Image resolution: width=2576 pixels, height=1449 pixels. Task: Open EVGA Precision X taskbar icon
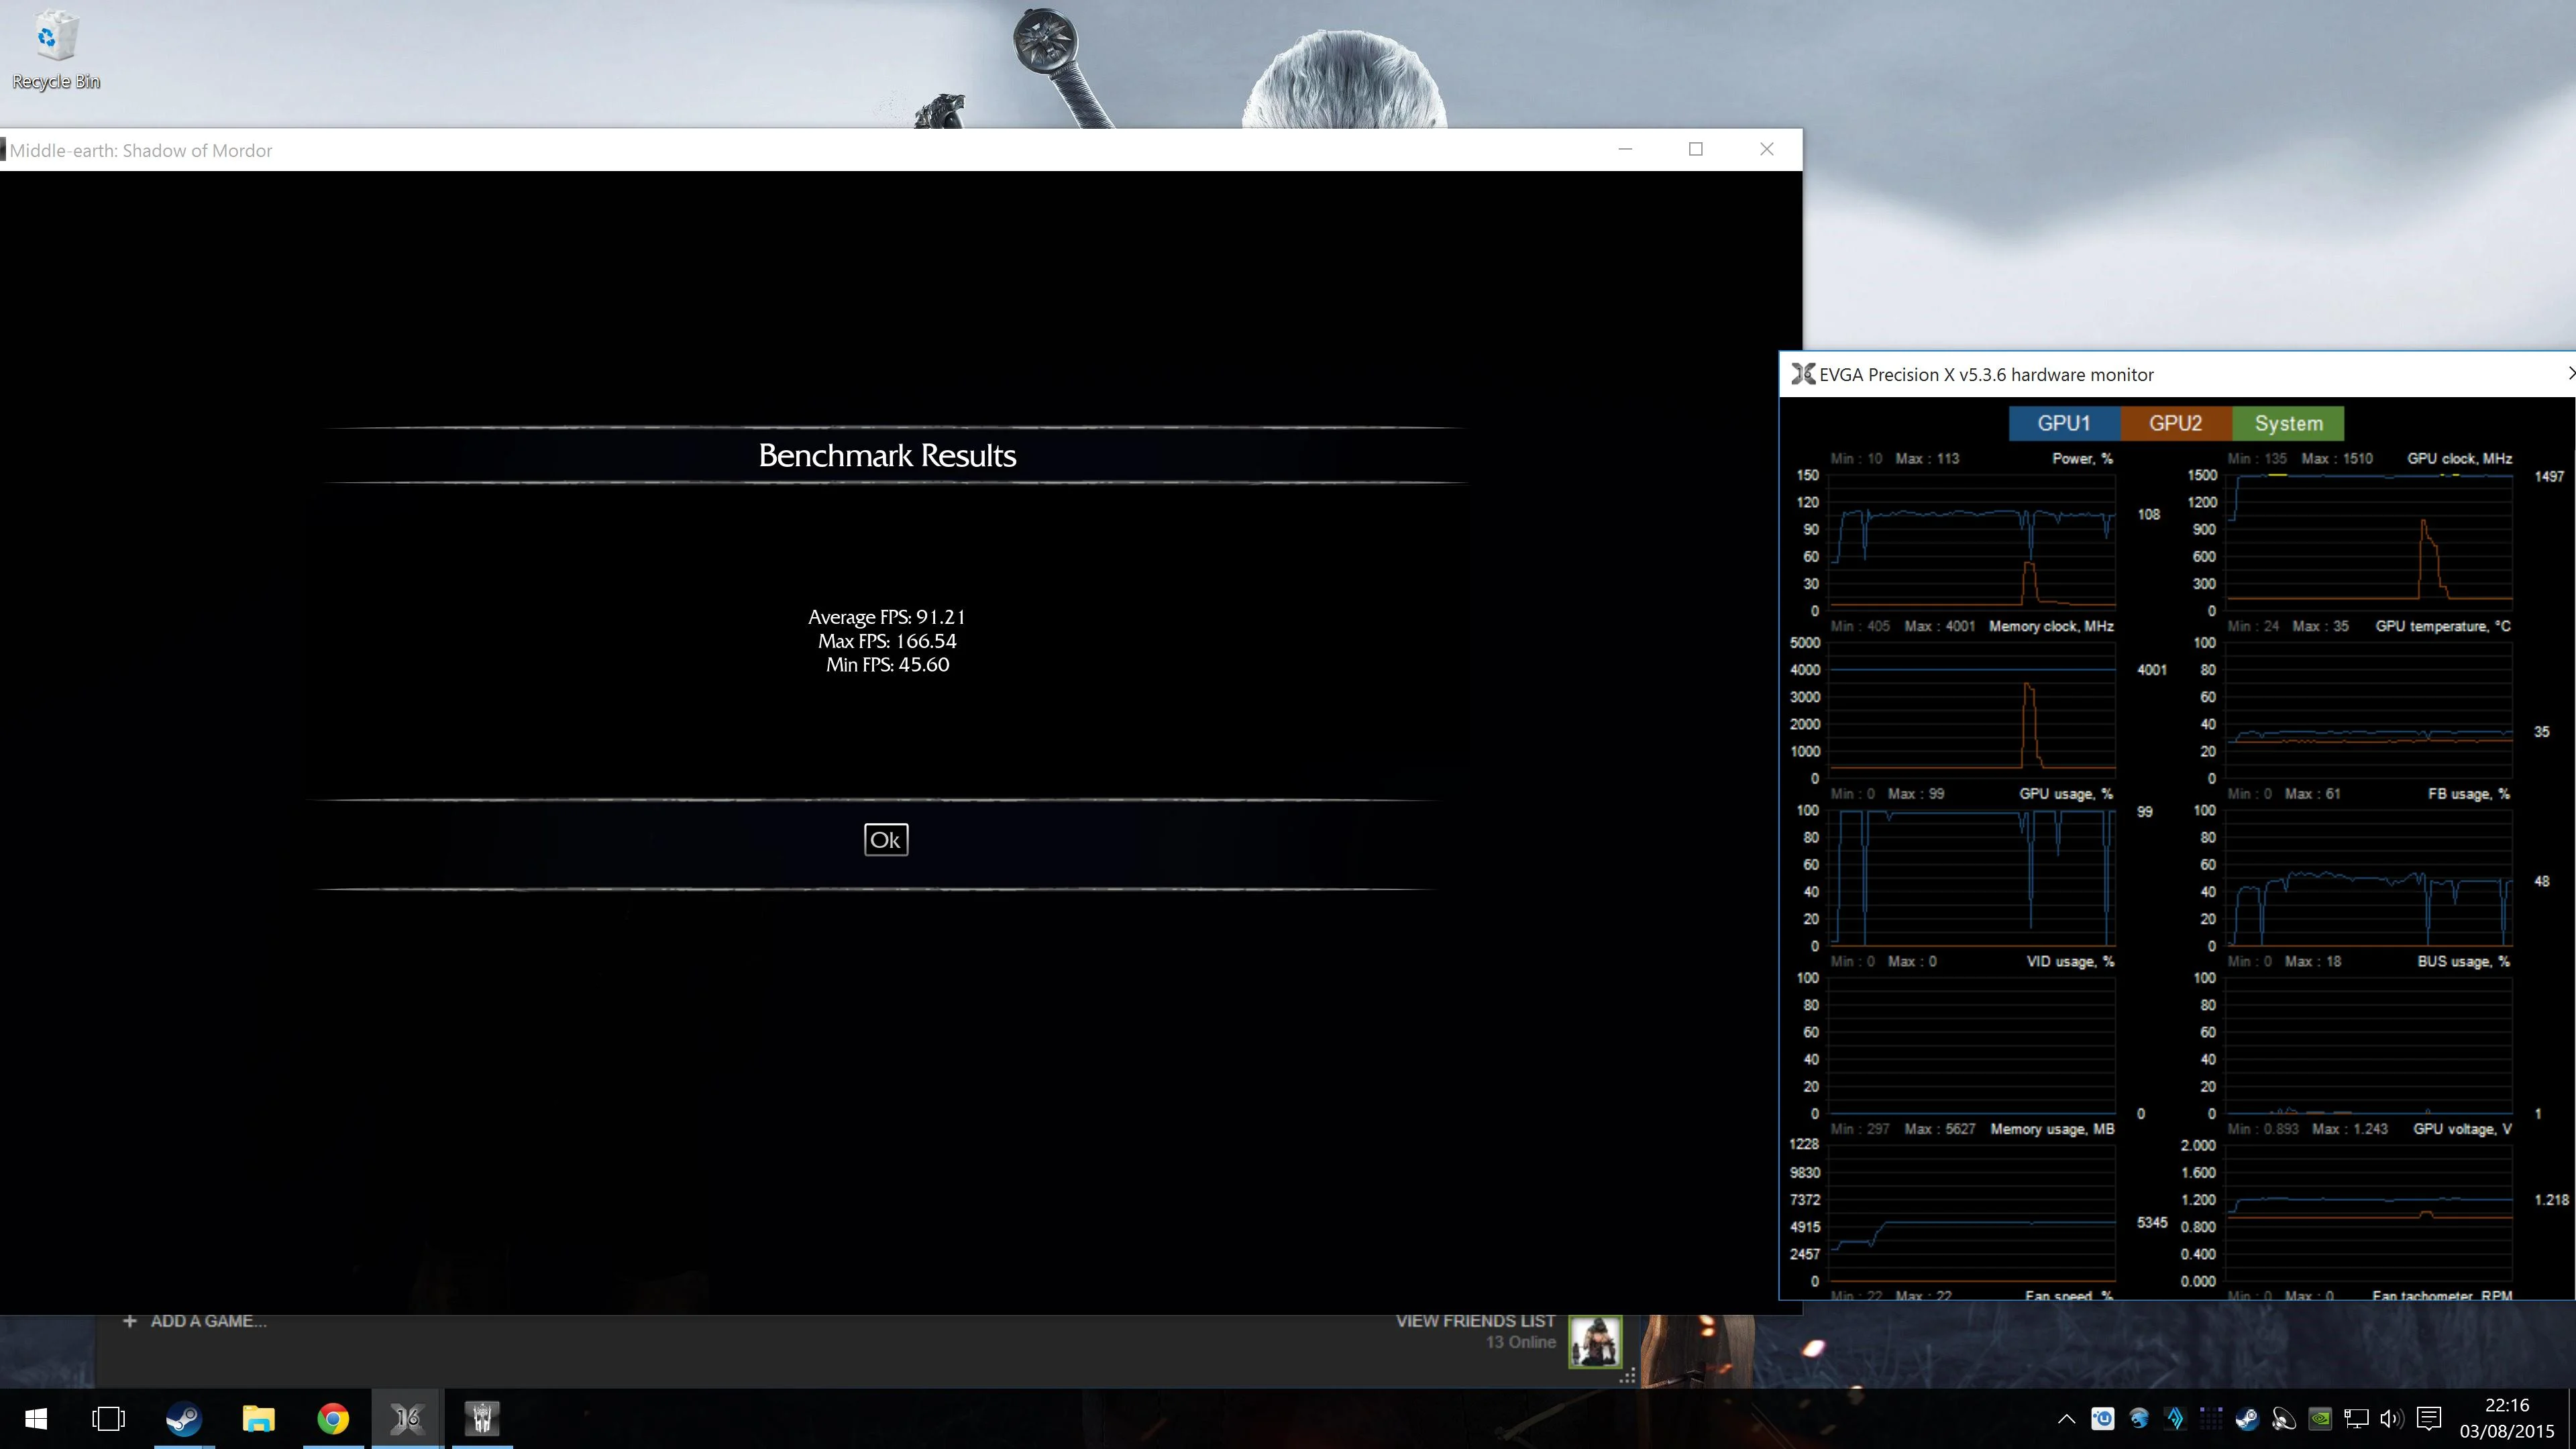(407, 1418)
